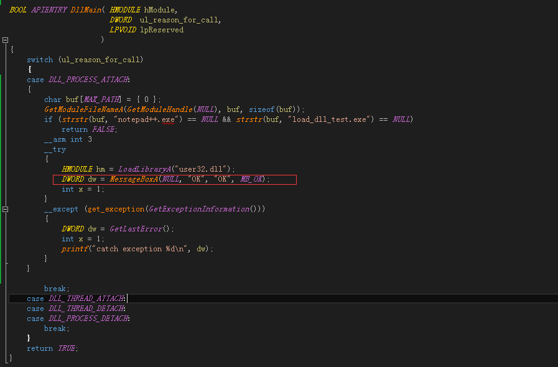Viewport: 558px width, 367px height.
Task: Click the printf catch exception line
Action: 137,249
